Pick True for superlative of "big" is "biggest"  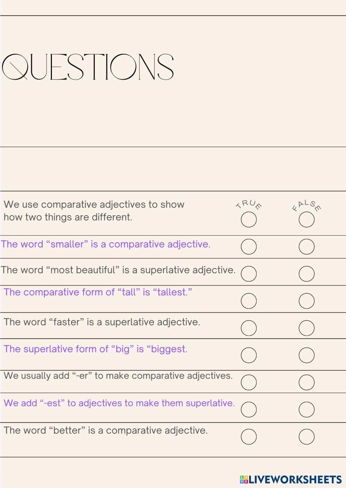coord(248,355)
